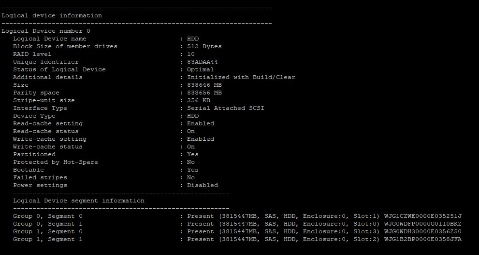Click the stripe-unit size '256 KB'
479x255 pixels.
click(x=199, y=100)
